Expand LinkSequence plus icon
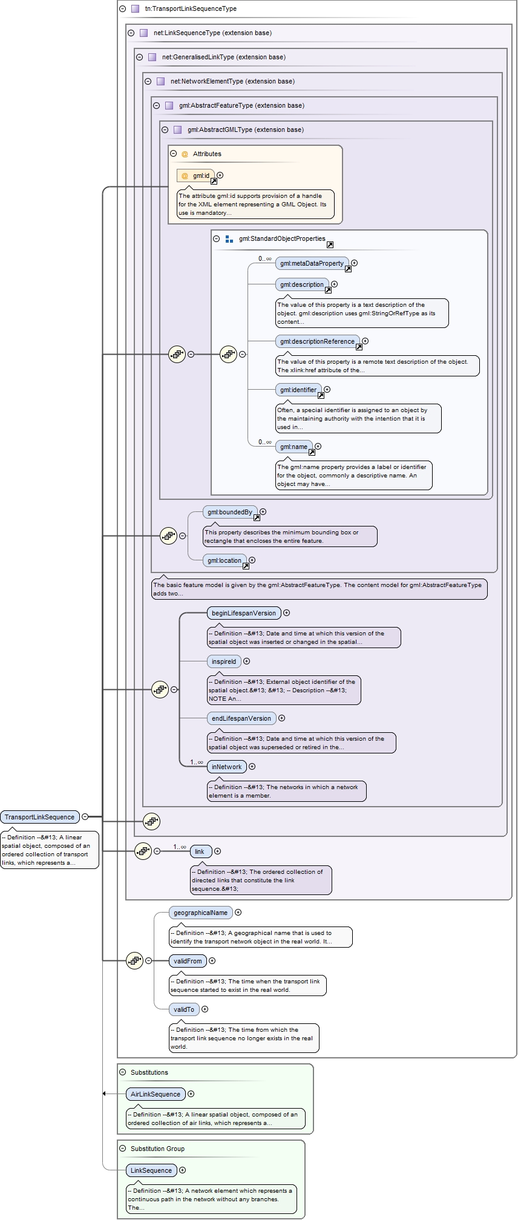 (x=182, y=1170)
